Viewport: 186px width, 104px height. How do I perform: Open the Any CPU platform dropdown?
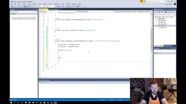49,6
